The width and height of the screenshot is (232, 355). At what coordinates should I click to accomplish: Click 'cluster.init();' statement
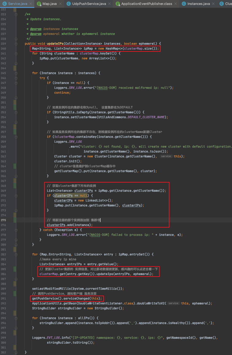tap(68, 161)
